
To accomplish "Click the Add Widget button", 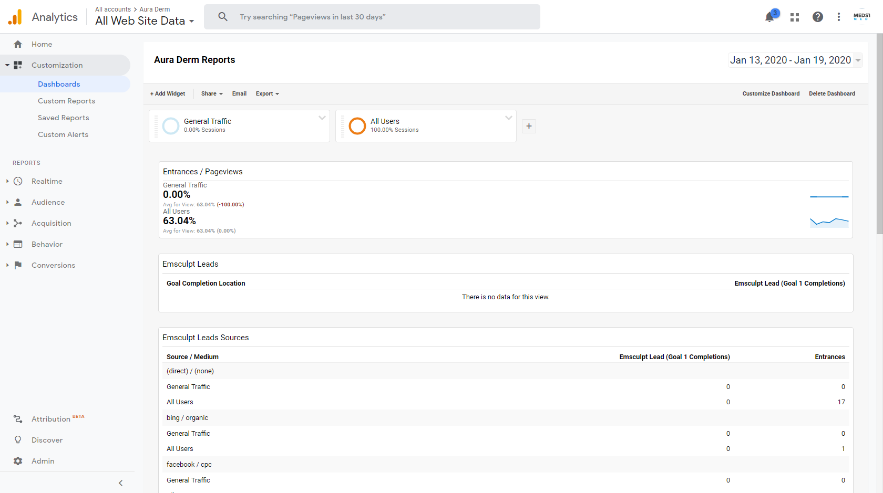I will tap(168, 93).
